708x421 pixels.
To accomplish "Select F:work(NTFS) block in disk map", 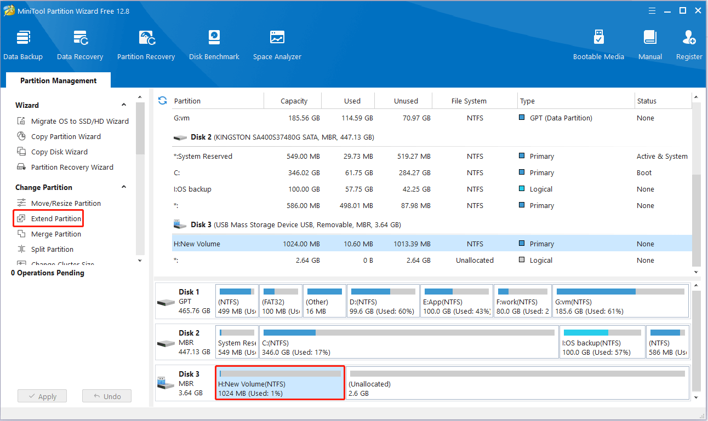I will coord(522,301).
